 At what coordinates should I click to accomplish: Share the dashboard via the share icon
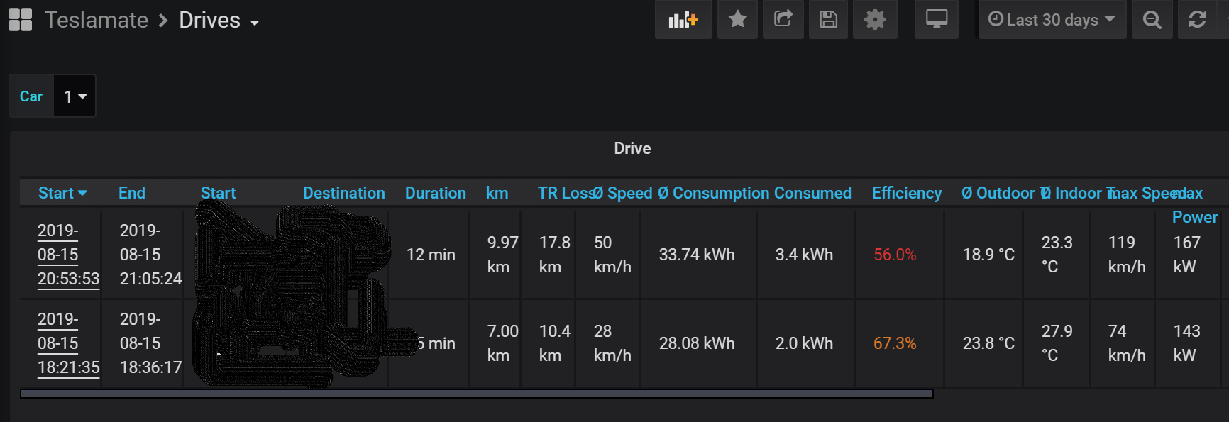pyautogui.click(x=783, y=19)
